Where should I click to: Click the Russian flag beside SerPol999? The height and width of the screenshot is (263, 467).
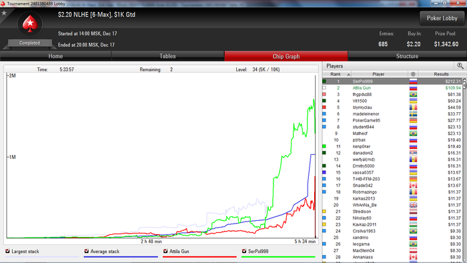click(413, 81)
